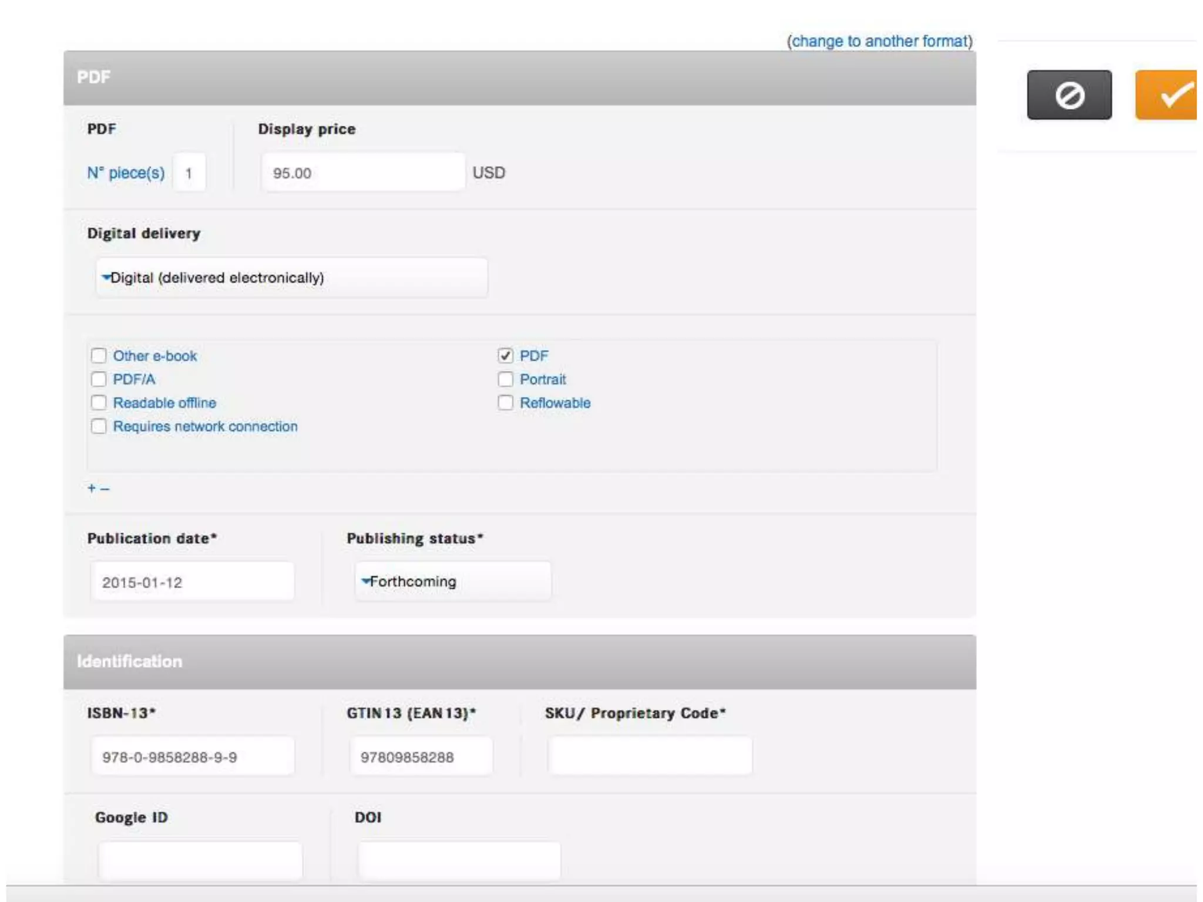Click the Display price input field
This screenshot has height=902, width=1203.
(x=363, y=173)
